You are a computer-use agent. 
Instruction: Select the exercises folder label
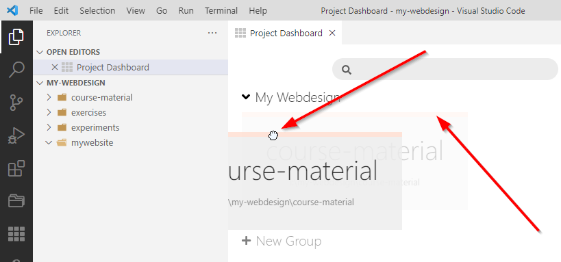tap(89, 112)
